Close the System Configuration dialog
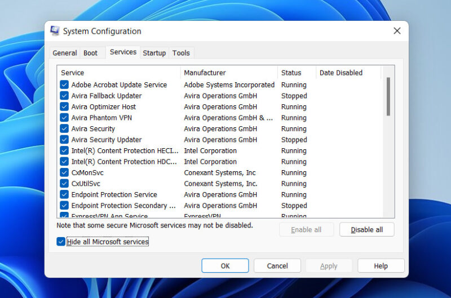This screenshot has height=298, width=451. 397,31
